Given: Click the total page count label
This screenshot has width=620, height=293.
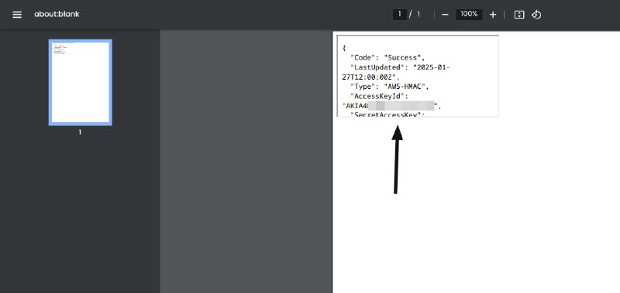Looking at the screenshot, I should pyautogui.click(x=418, y=14).
